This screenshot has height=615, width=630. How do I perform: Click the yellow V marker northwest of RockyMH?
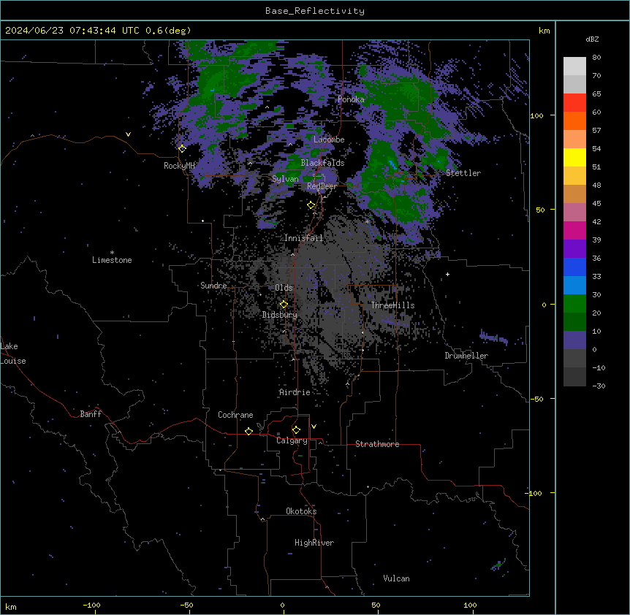pos(128,134)
